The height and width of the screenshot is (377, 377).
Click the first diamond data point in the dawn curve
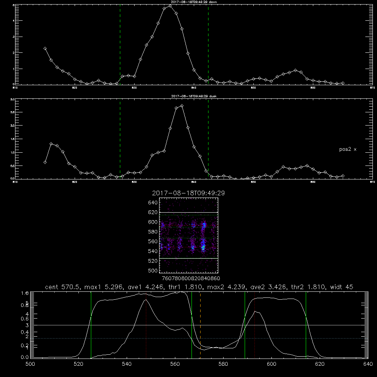(45, 48)
